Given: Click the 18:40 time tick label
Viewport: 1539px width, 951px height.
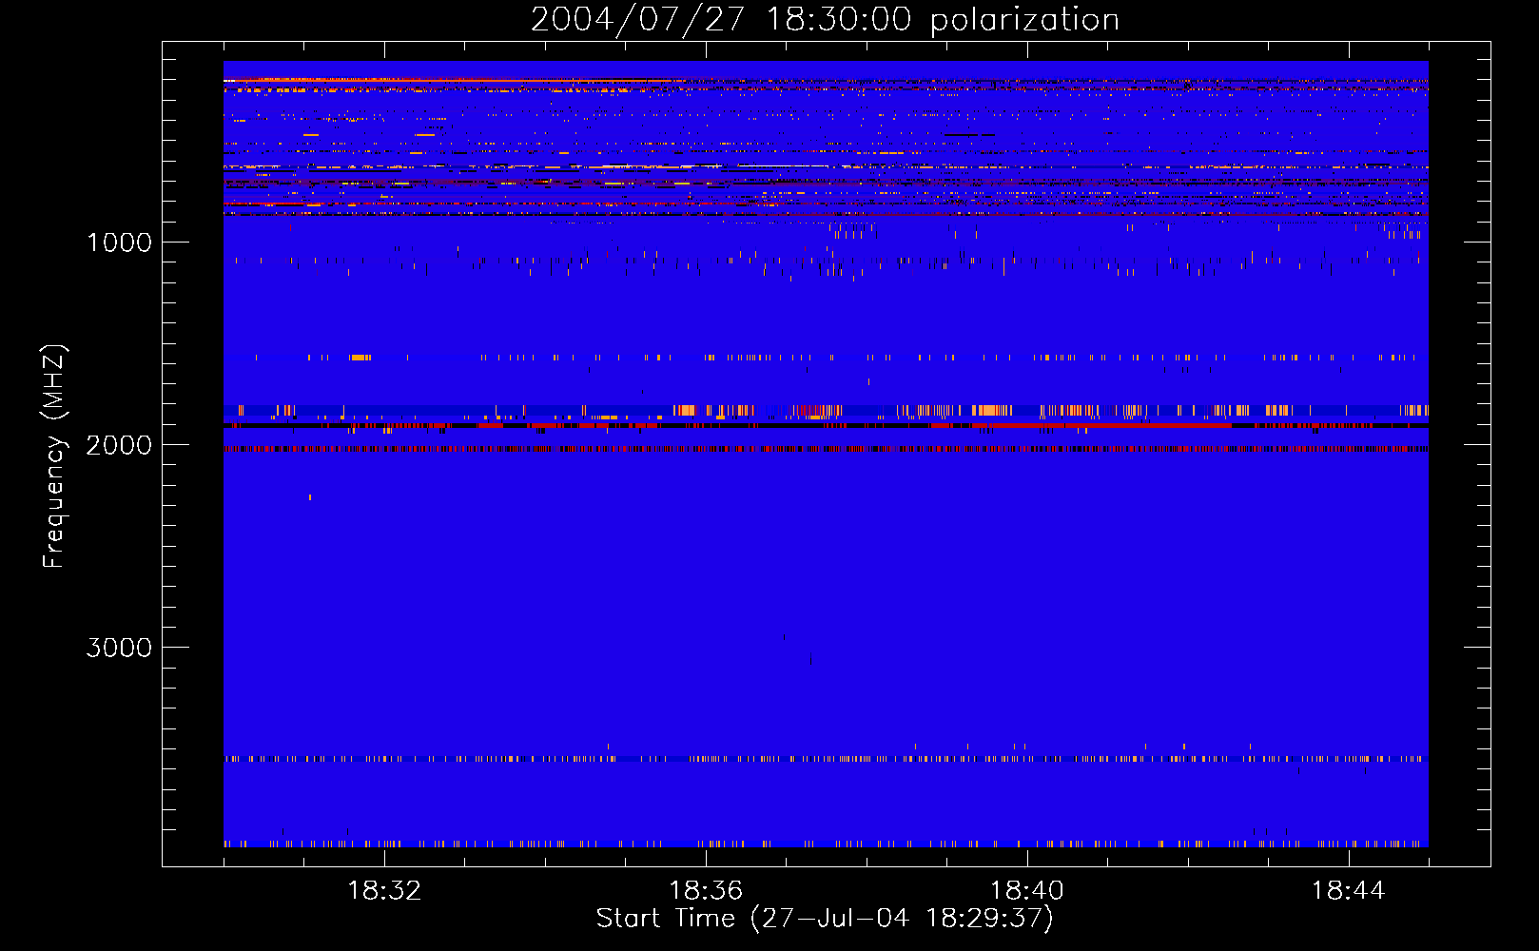Looking at the screenshot, I should pyautogui.click(x=1027, y=891).
